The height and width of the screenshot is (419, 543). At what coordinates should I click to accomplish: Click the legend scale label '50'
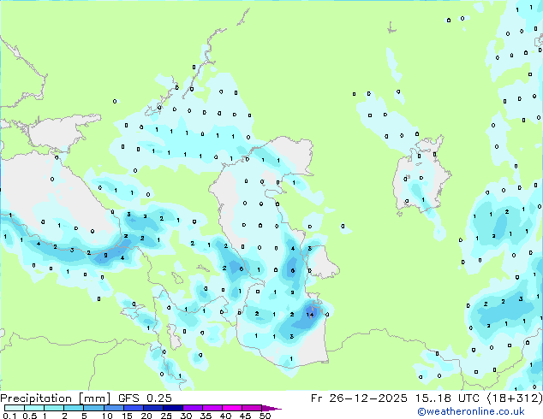(x=265, y=416)
